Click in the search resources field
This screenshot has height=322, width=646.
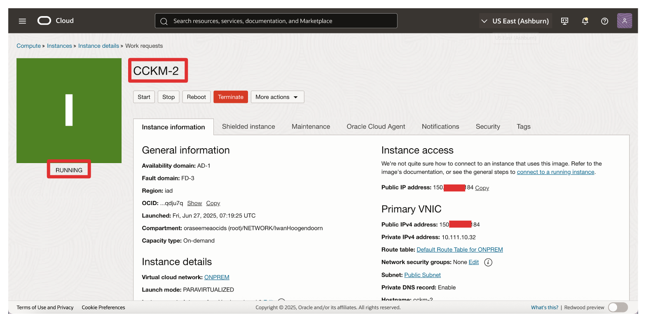pos(276,21)
